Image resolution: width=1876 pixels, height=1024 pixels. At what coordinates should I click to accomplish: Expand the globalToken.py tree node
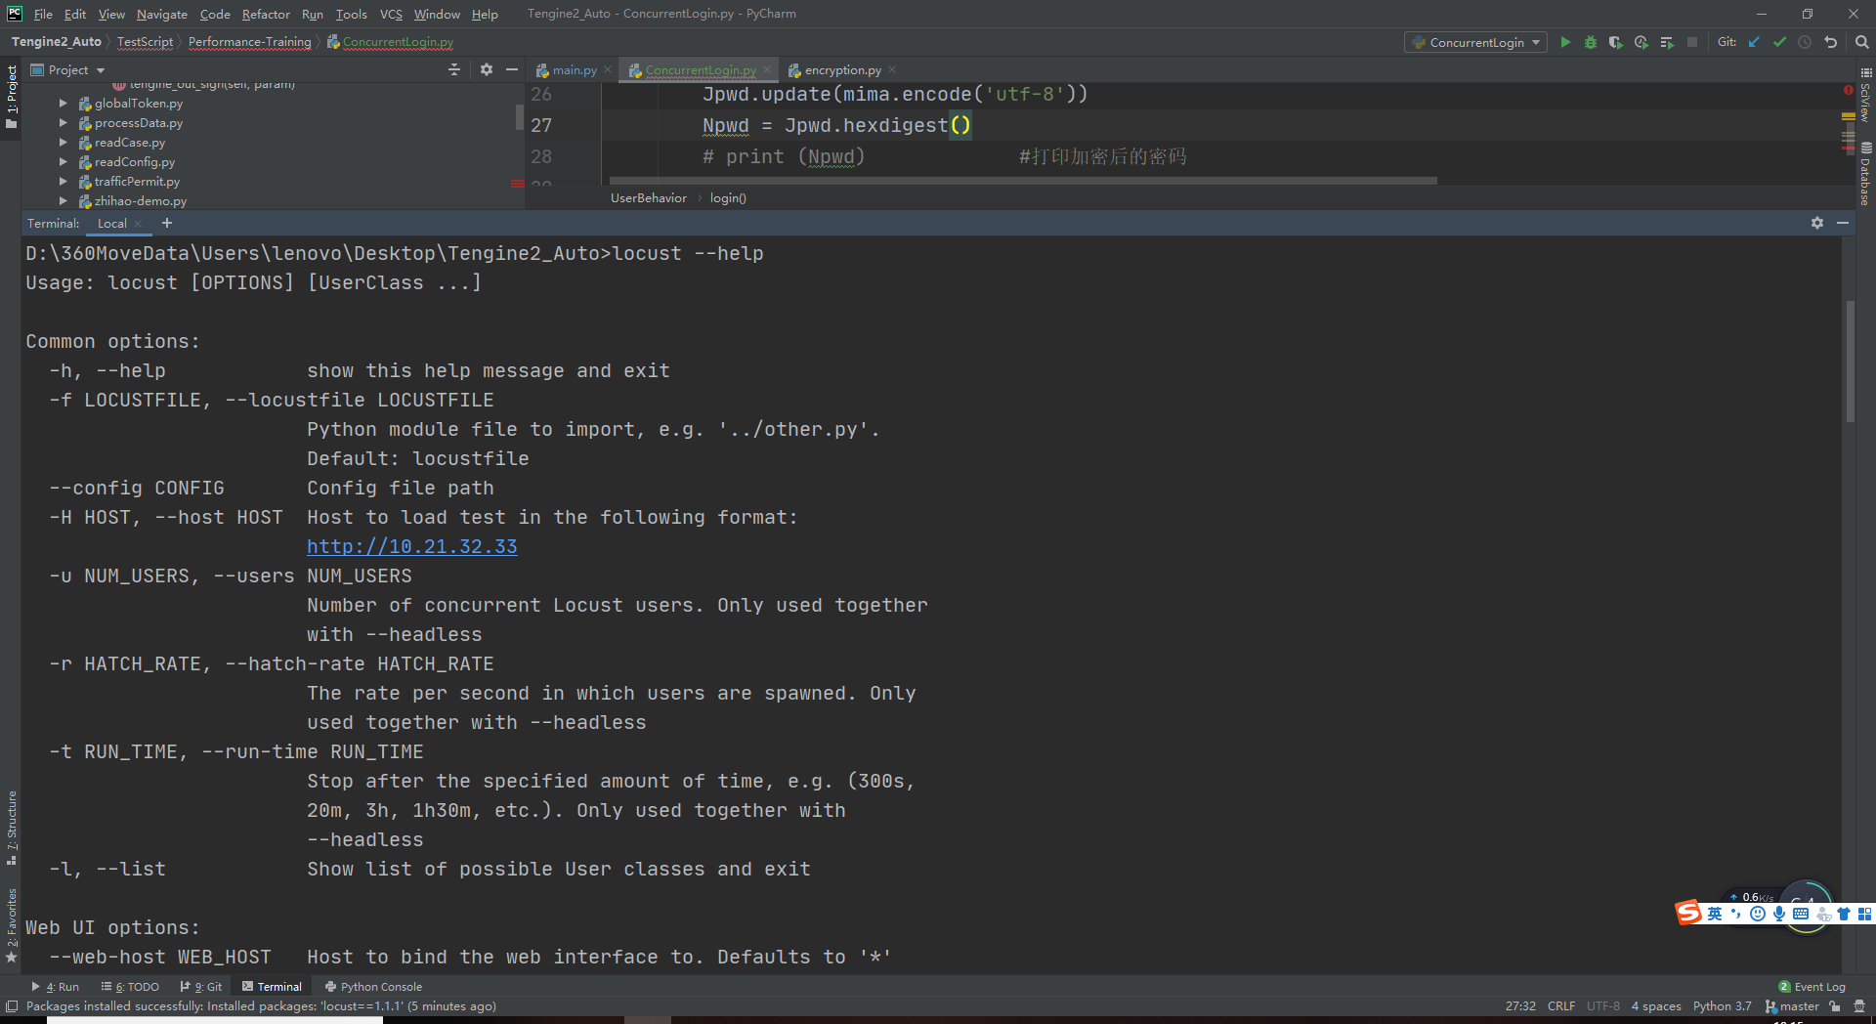click(64, 104)
